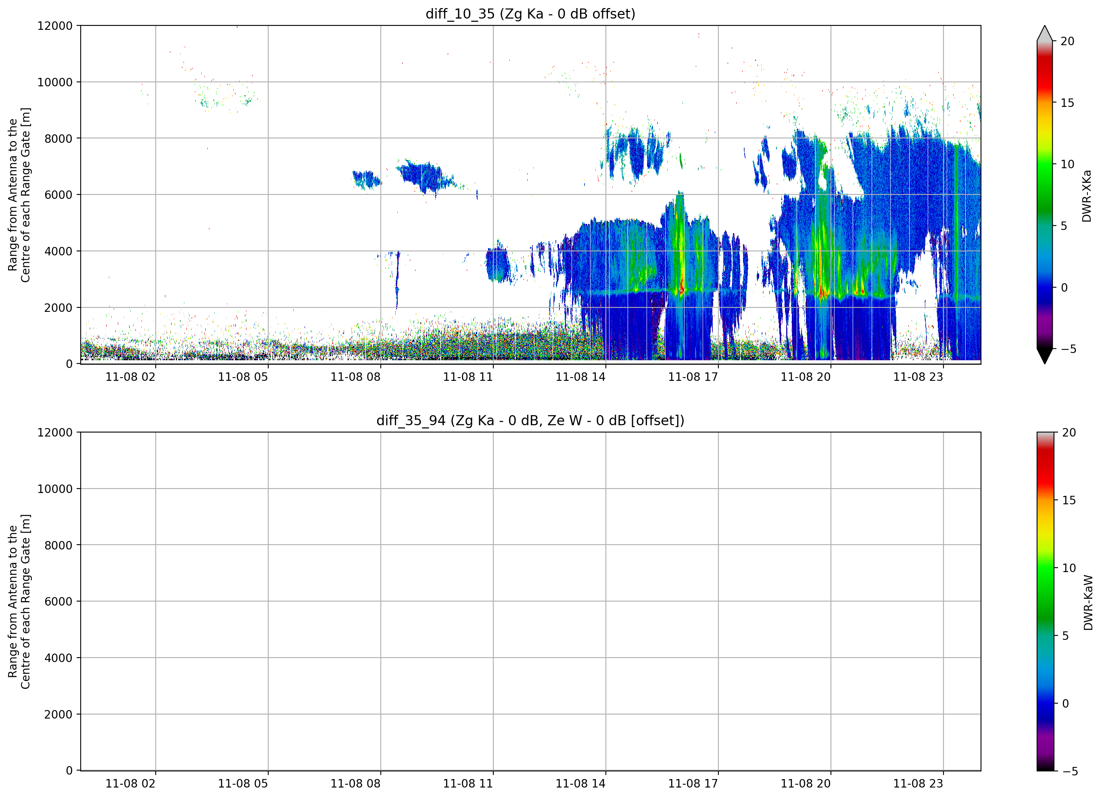Viewport: 1102px width, 798px height.
Task: Click the 10000 y-axis label of bottom plot
Action: pyautogui.click(x=55, y=489)
